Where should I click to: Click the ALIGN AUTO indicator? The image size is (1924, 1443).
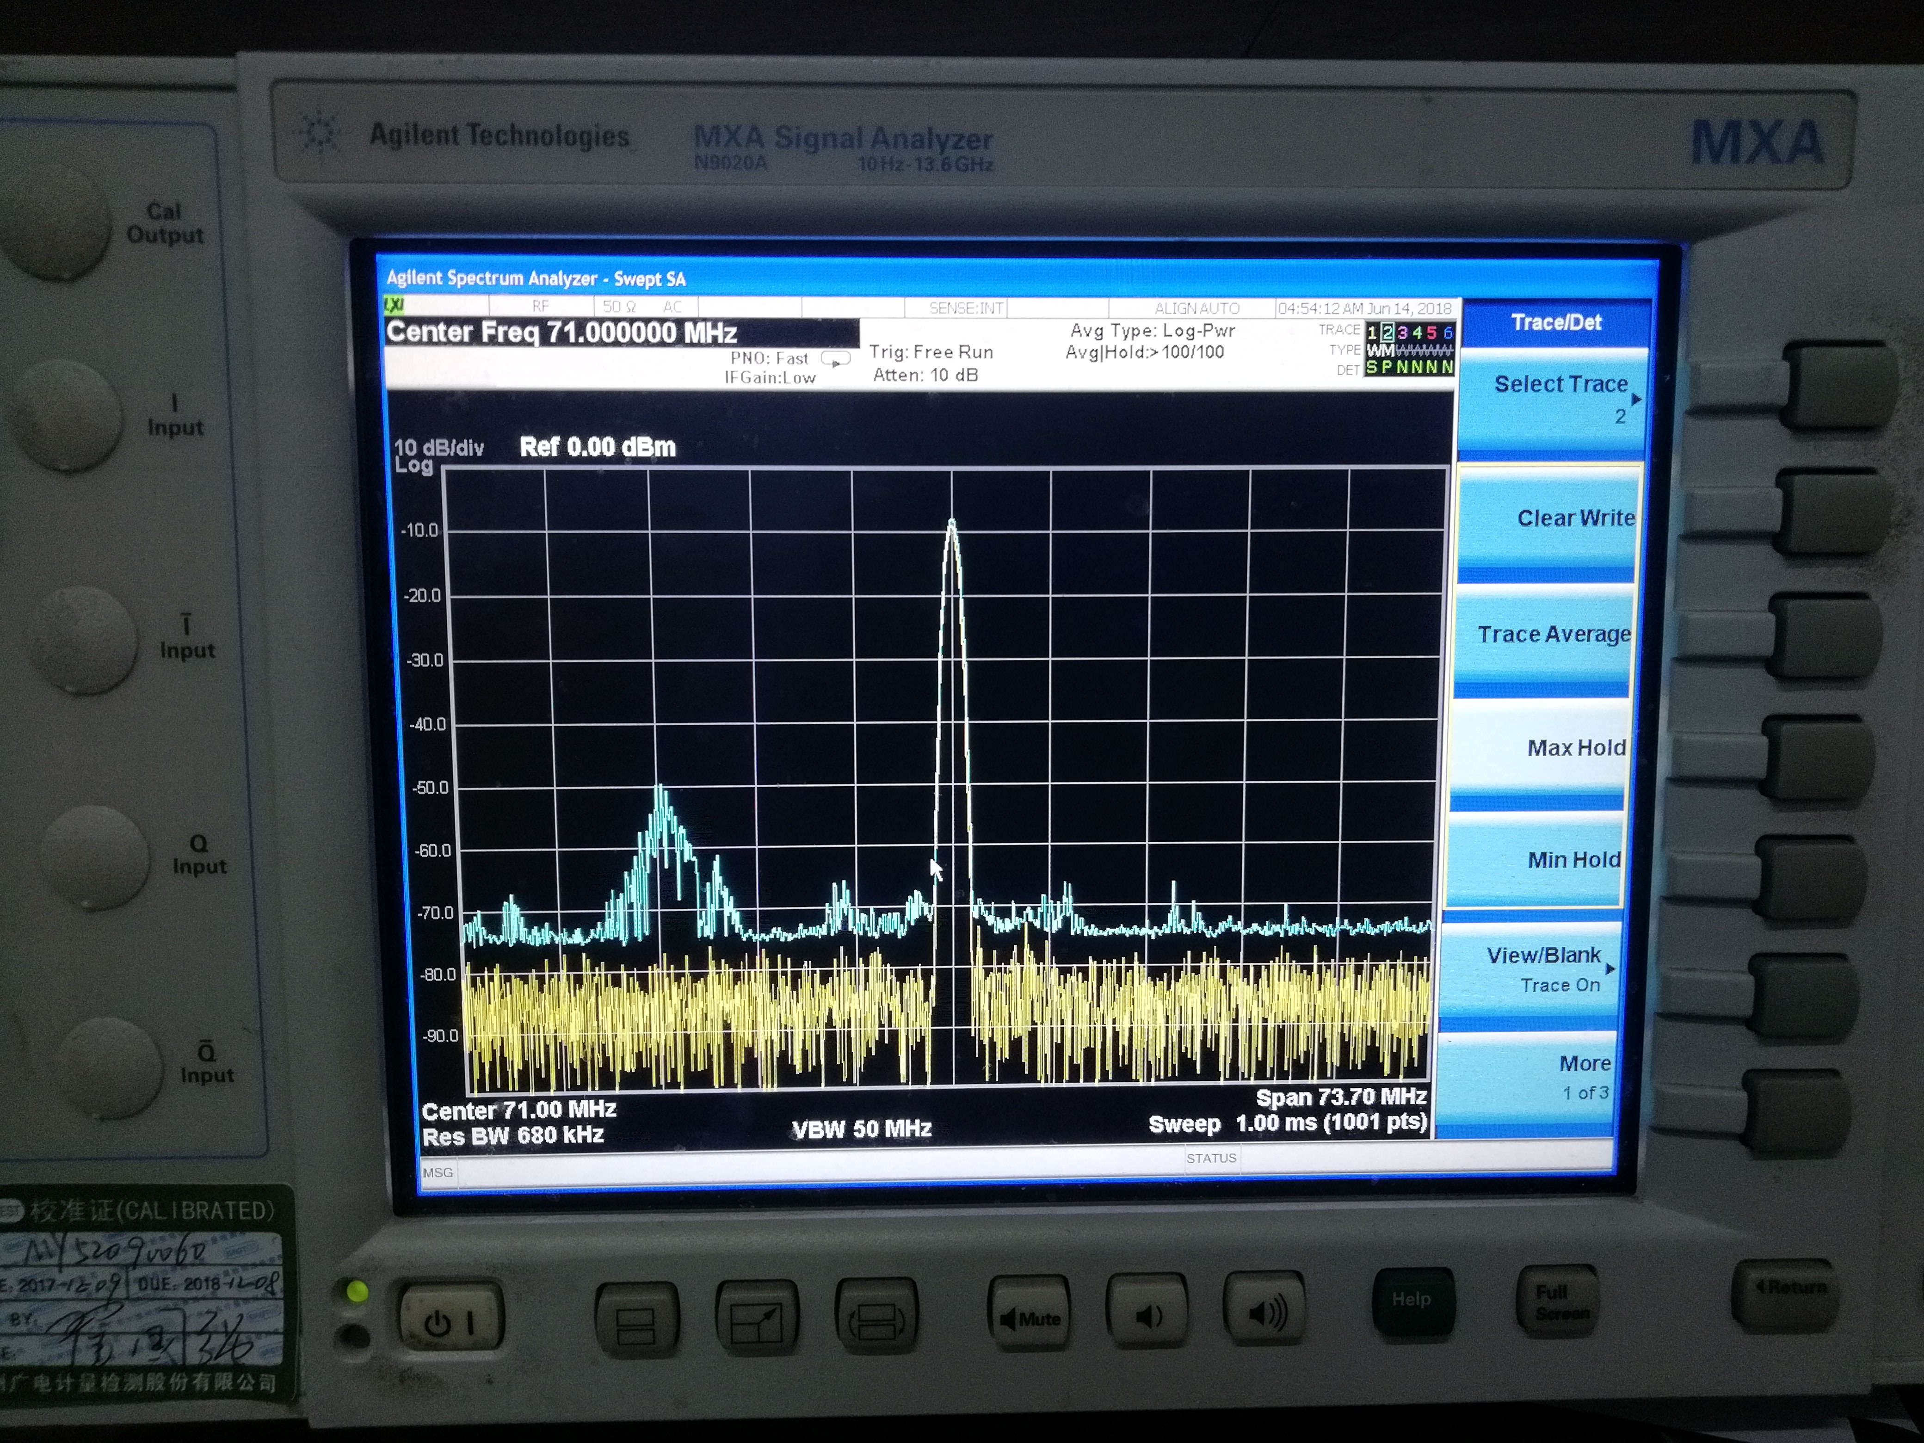(1197, 308)
